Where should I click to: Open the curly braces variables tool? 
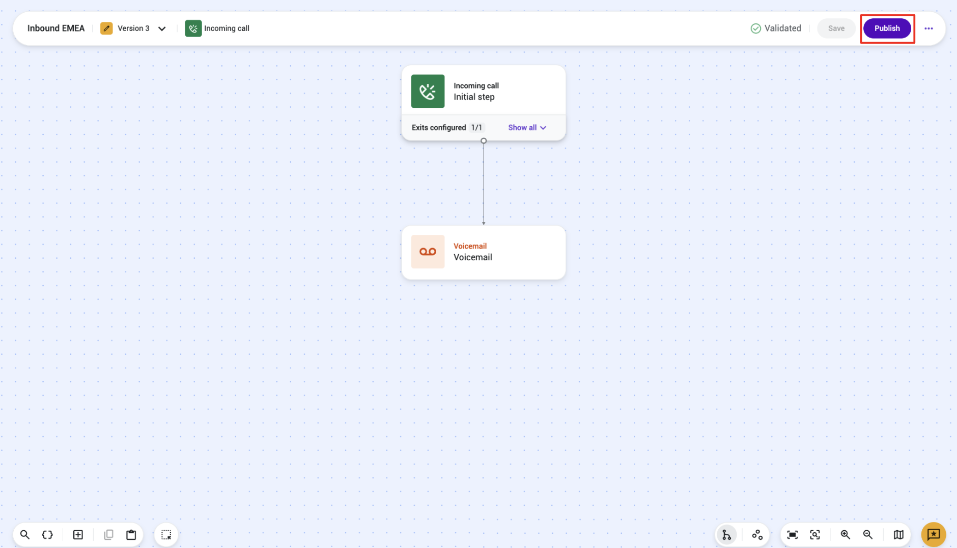coord(47,534)
